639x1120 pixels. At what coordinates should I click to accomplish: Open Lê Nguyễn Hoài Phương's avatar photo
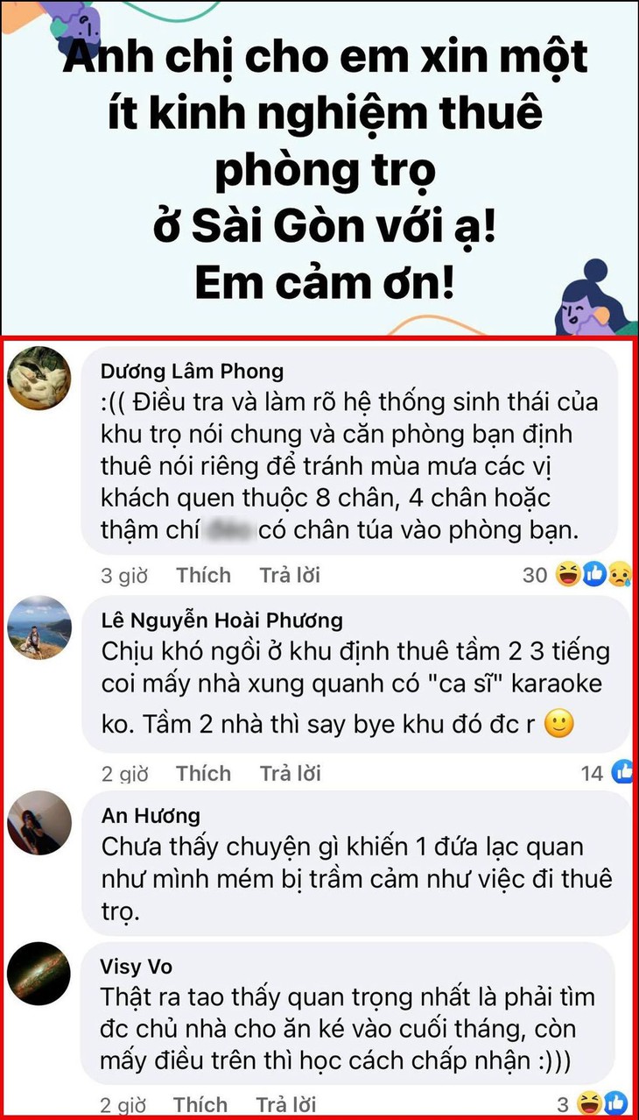point(39,627)
